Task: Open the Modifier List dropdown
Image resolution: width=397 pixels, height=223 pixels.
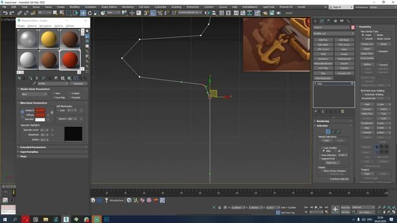Action: pyautogui.click(x=334, y=33)
